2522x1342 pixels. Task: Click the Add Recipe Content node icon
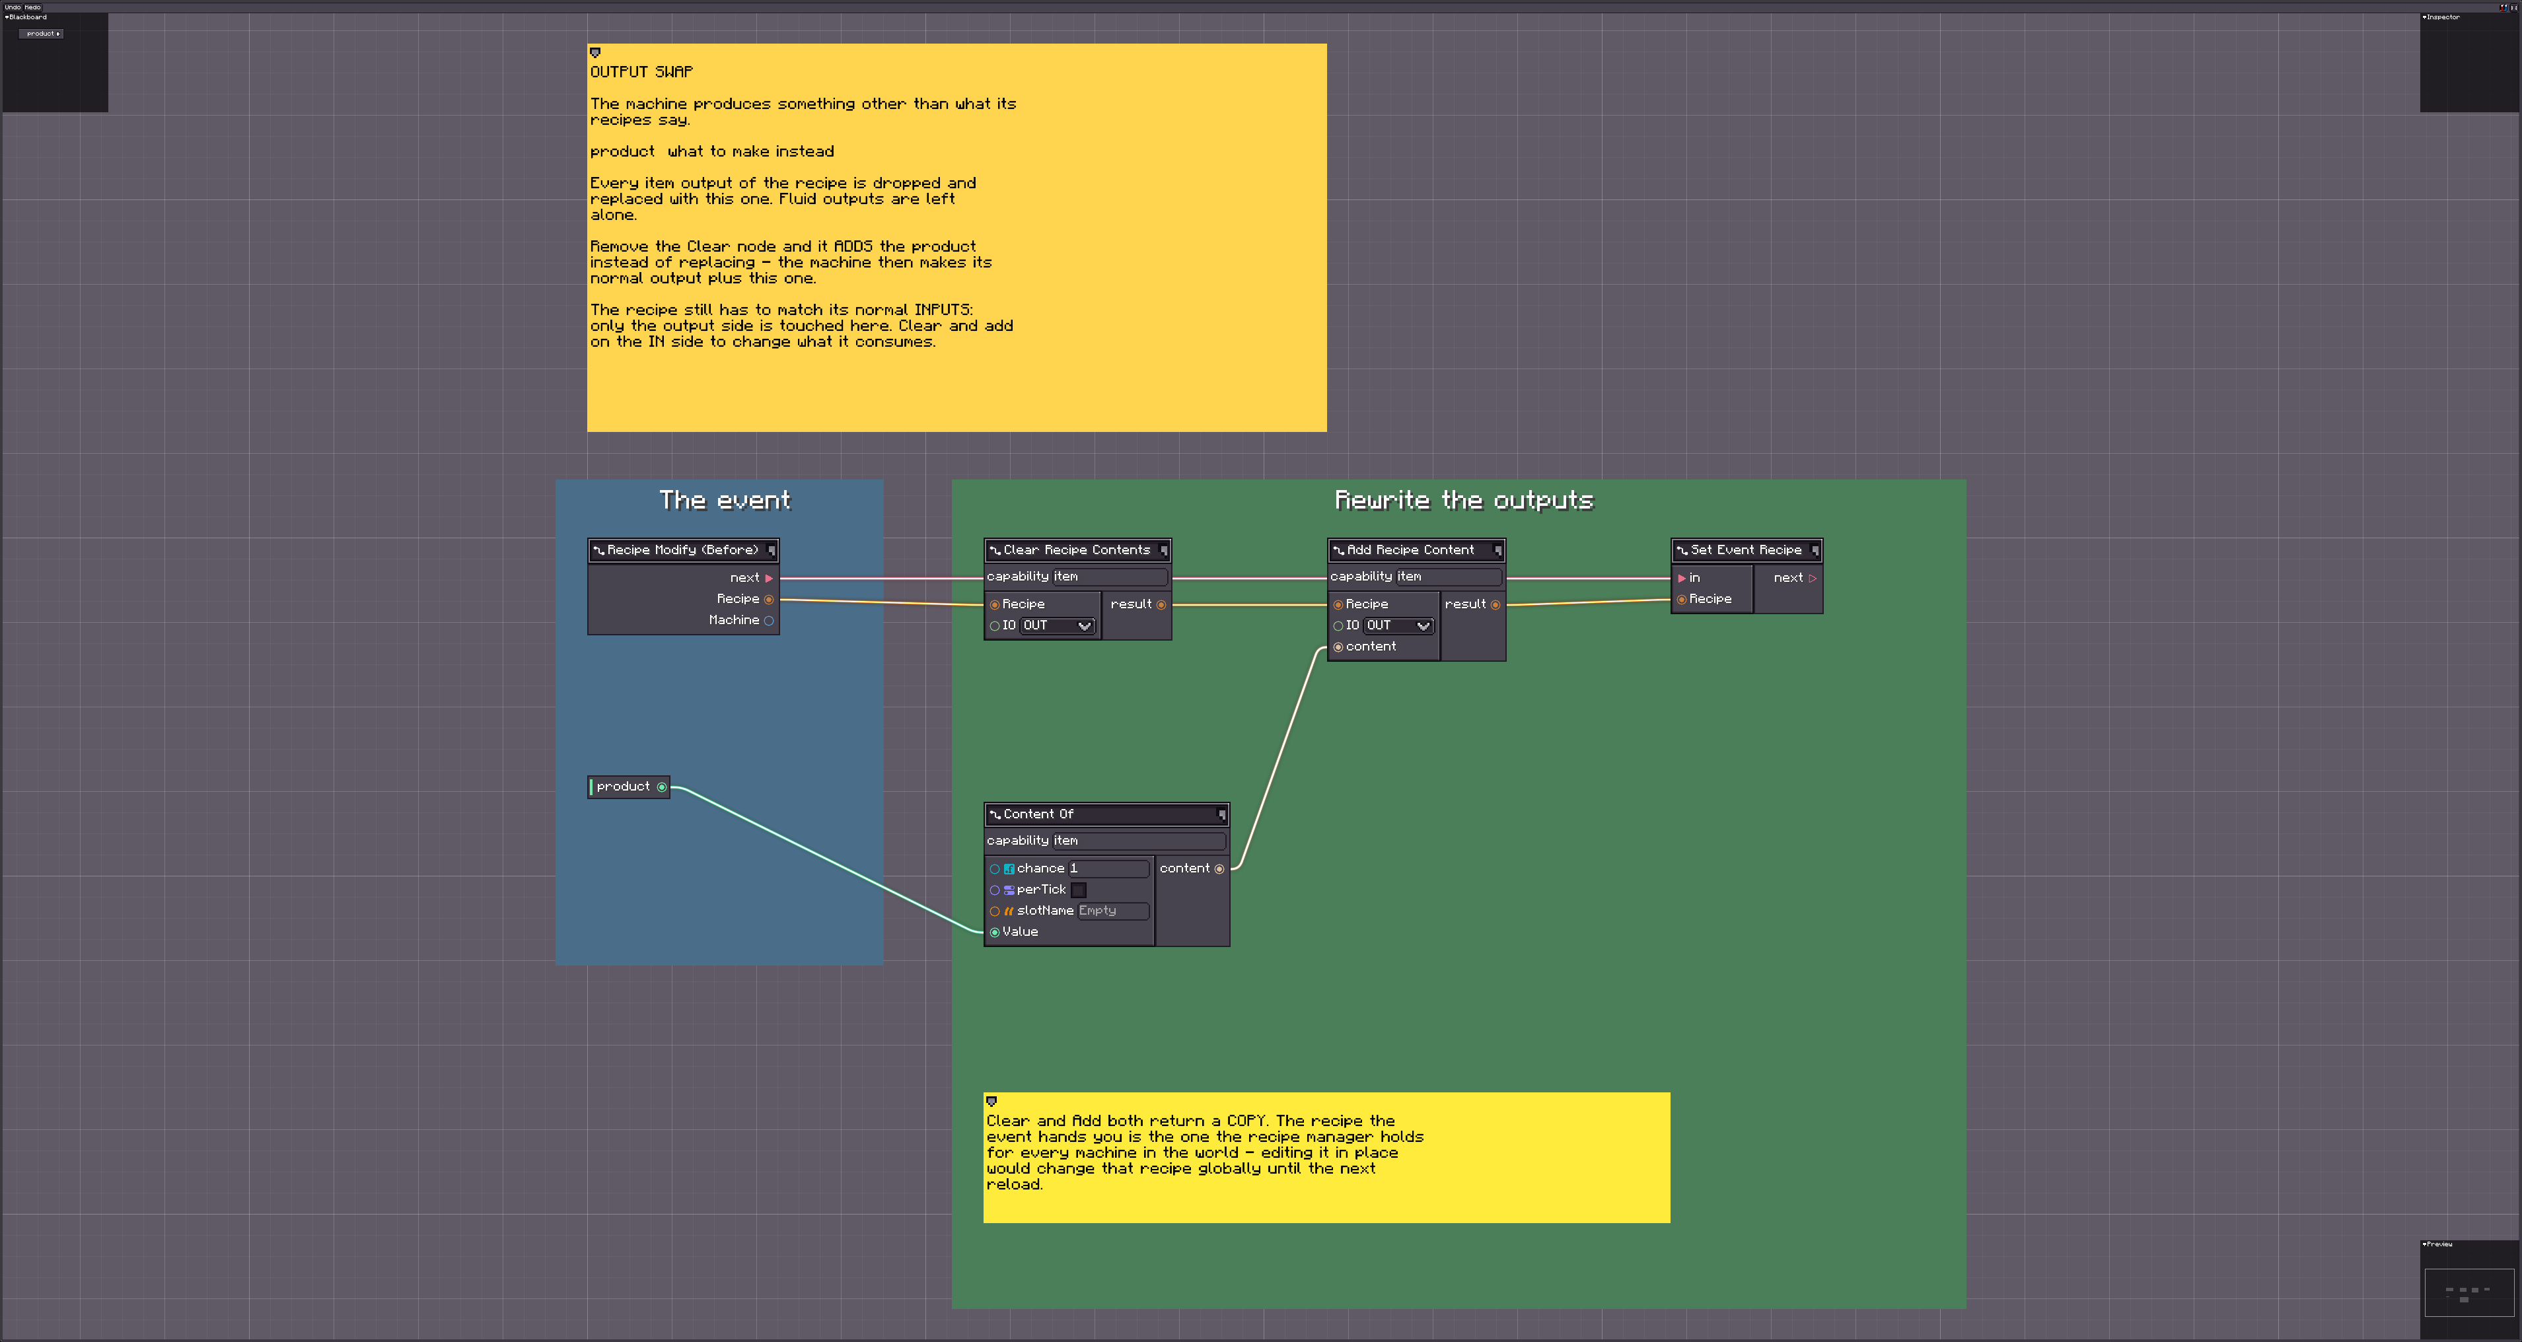pos(1338,550)
